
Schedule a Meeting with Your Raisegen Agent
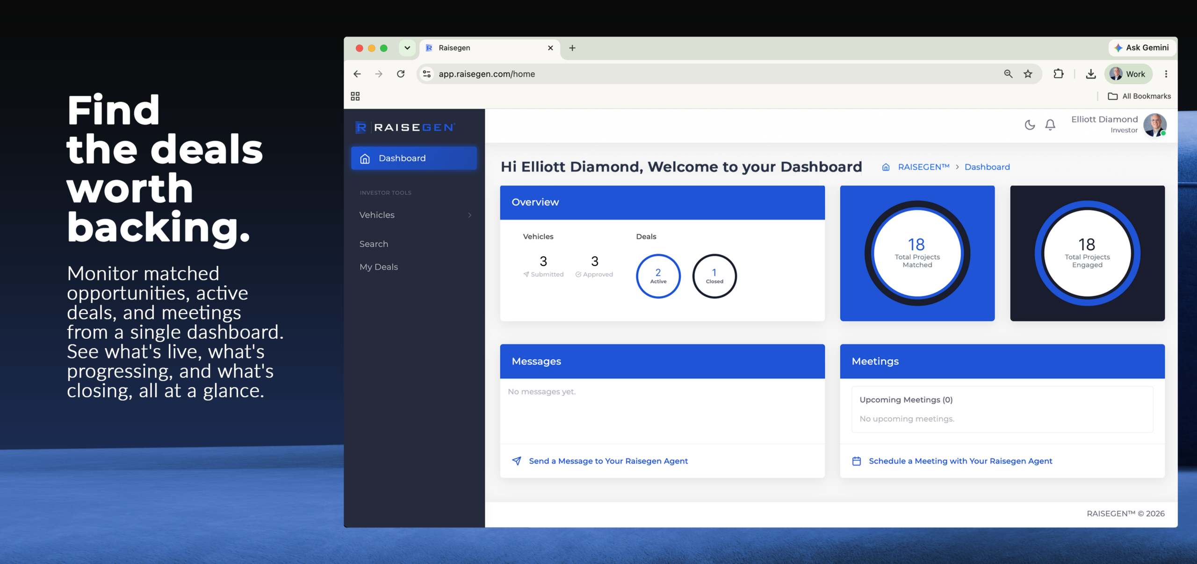[x=960, y=461]
